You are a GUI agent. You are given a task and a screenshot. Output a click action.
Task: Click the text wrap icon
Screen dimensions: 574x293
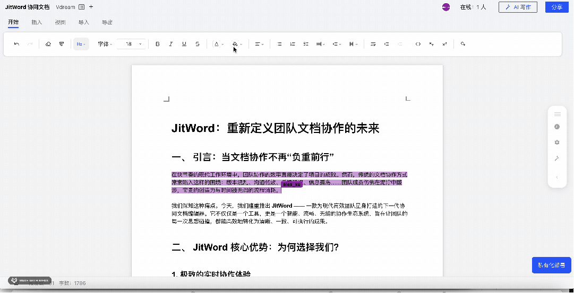[x=373, y=44]
